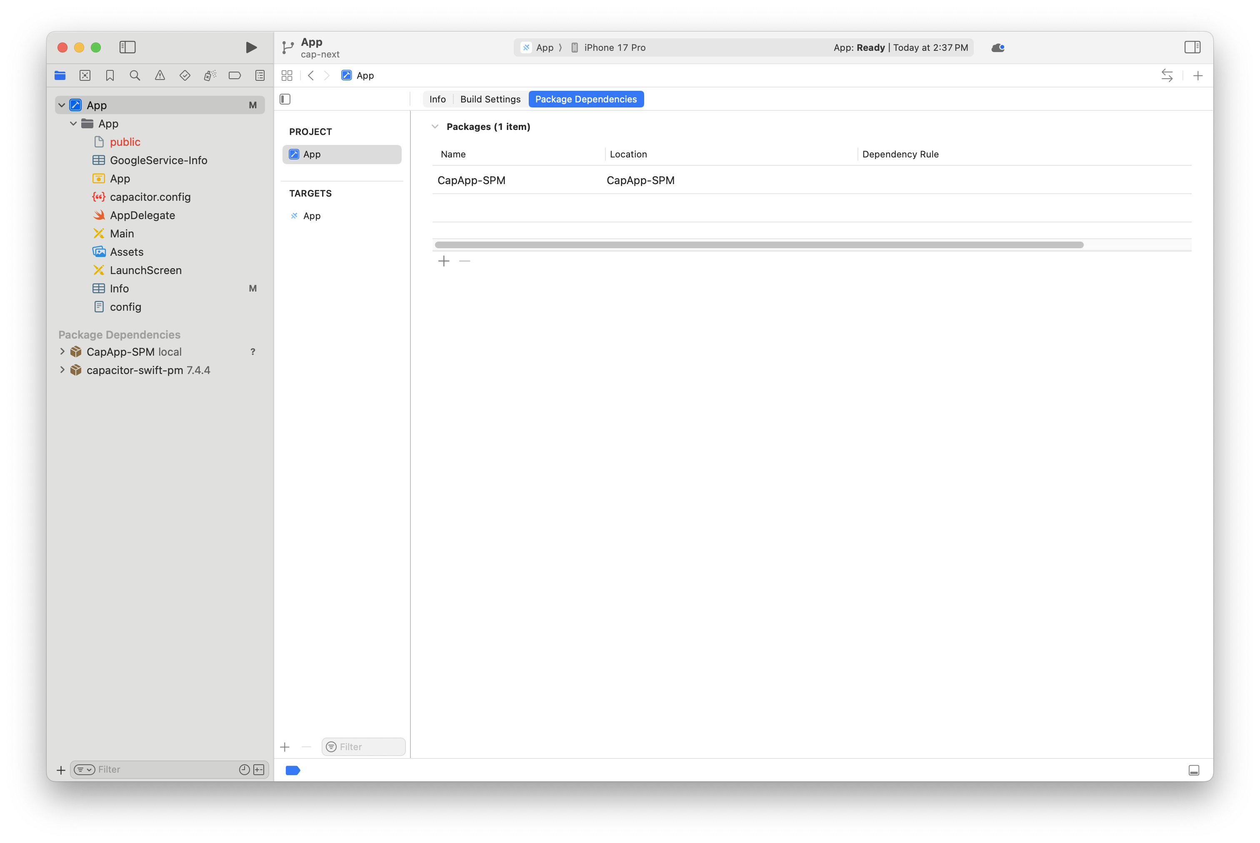Click the targets Filter field
The width and height of the screenshot is (1260, 843).
point(369,747)
